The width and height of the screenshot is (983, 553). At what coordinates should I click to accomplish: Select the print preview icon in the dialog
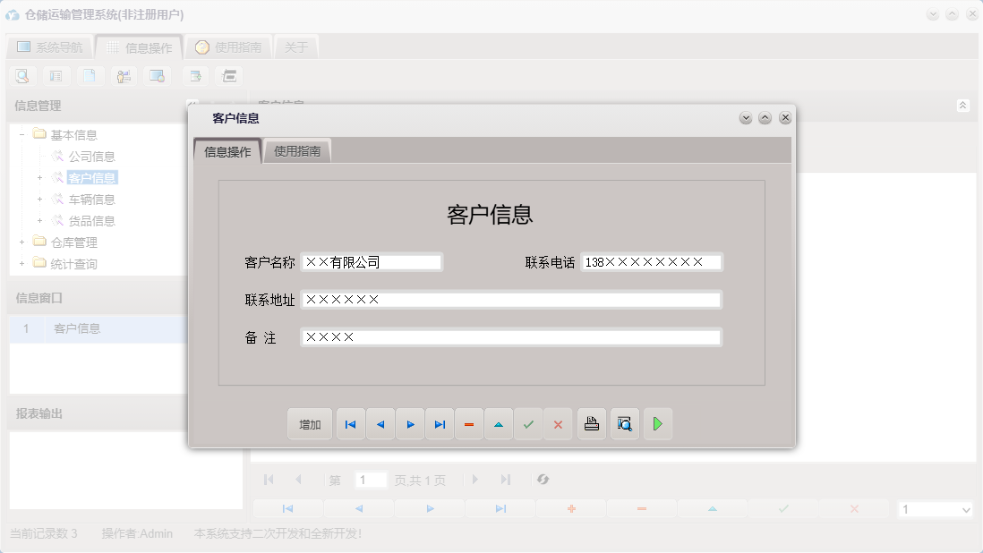pos(625,423)
